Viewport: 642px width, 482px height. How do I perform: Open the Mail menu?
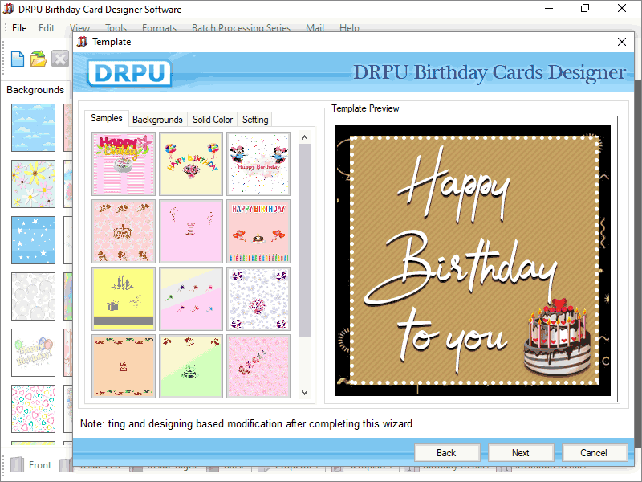tap(314, 27)
